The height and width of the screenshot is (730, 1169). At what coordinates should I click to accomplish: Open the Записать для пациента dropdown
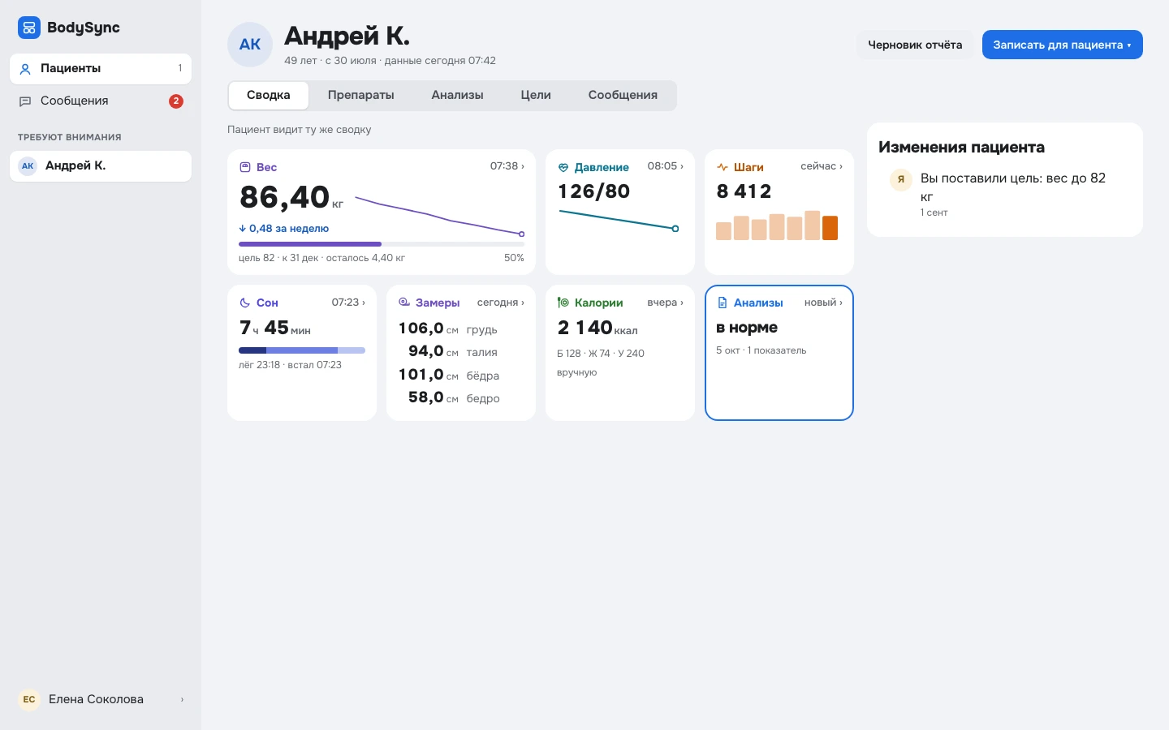1062,45
